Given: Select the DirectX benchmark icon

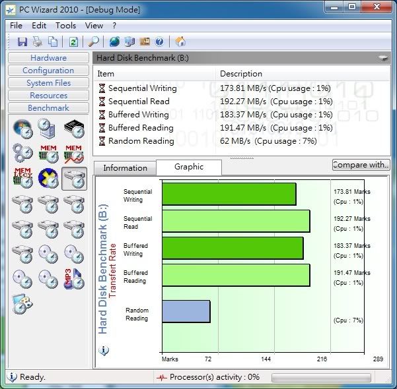Looking at the screenshot, I should [48, 179].
